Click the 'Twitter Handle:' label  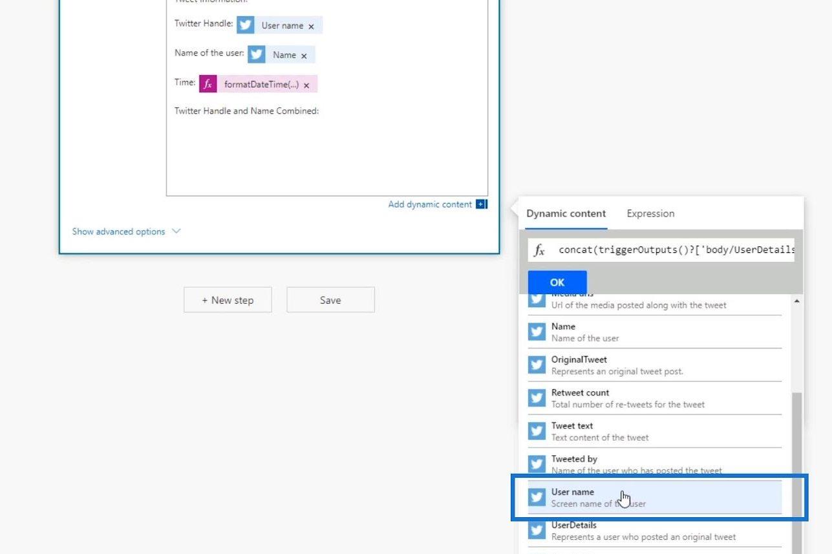pos(204,23)
